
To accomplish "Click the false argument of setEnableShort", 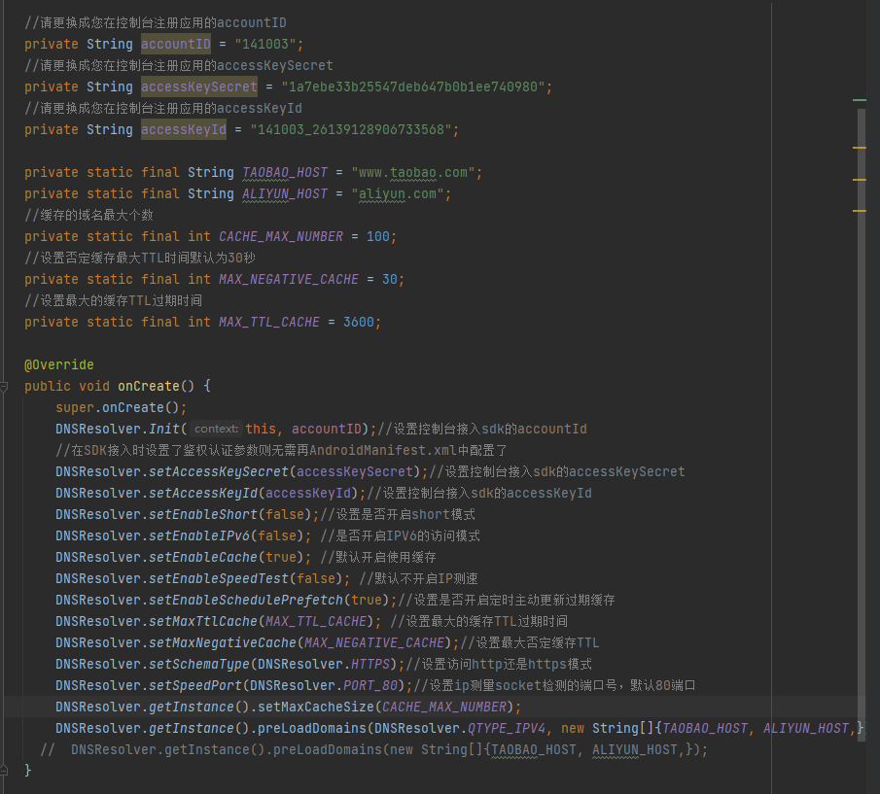I will [x=285, y=514].
